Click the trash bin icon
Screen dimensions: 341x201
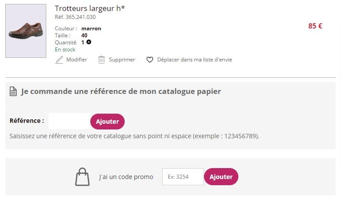click(x=101, y=60)
